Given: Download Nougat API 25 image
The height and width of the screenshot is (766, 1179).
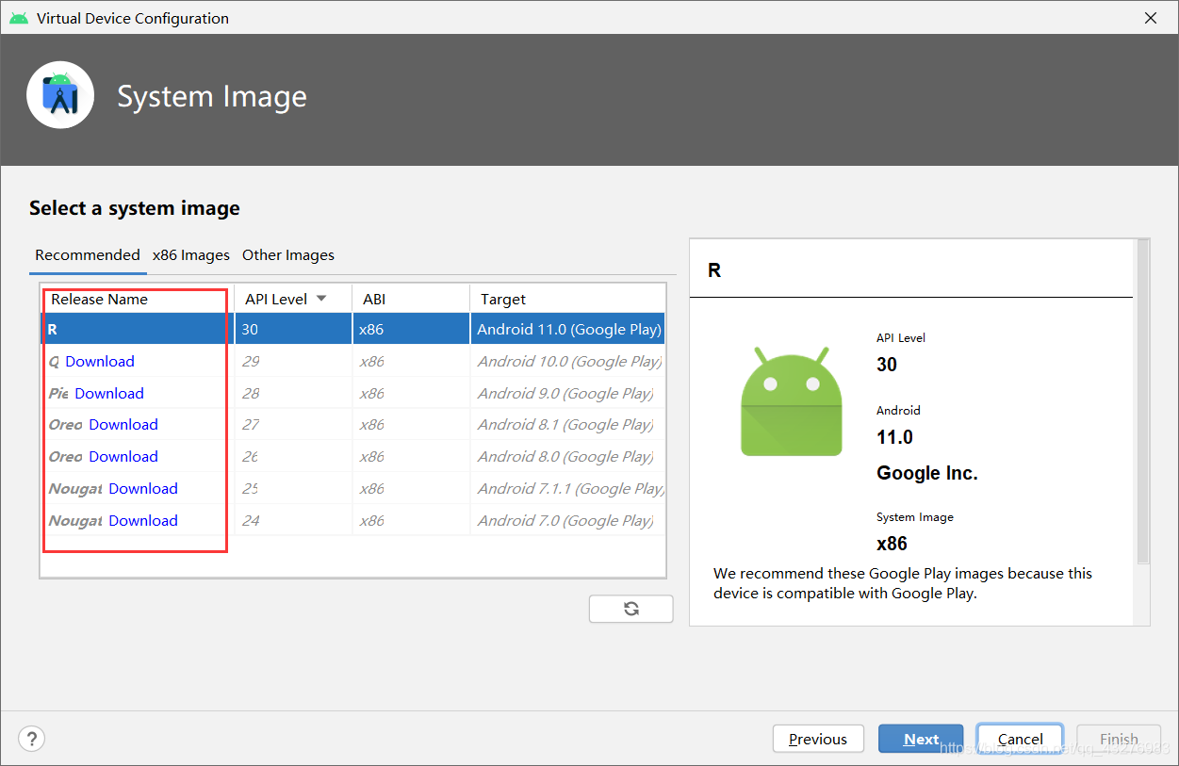Looking at the screenshot, I should [x=143, y=489].
